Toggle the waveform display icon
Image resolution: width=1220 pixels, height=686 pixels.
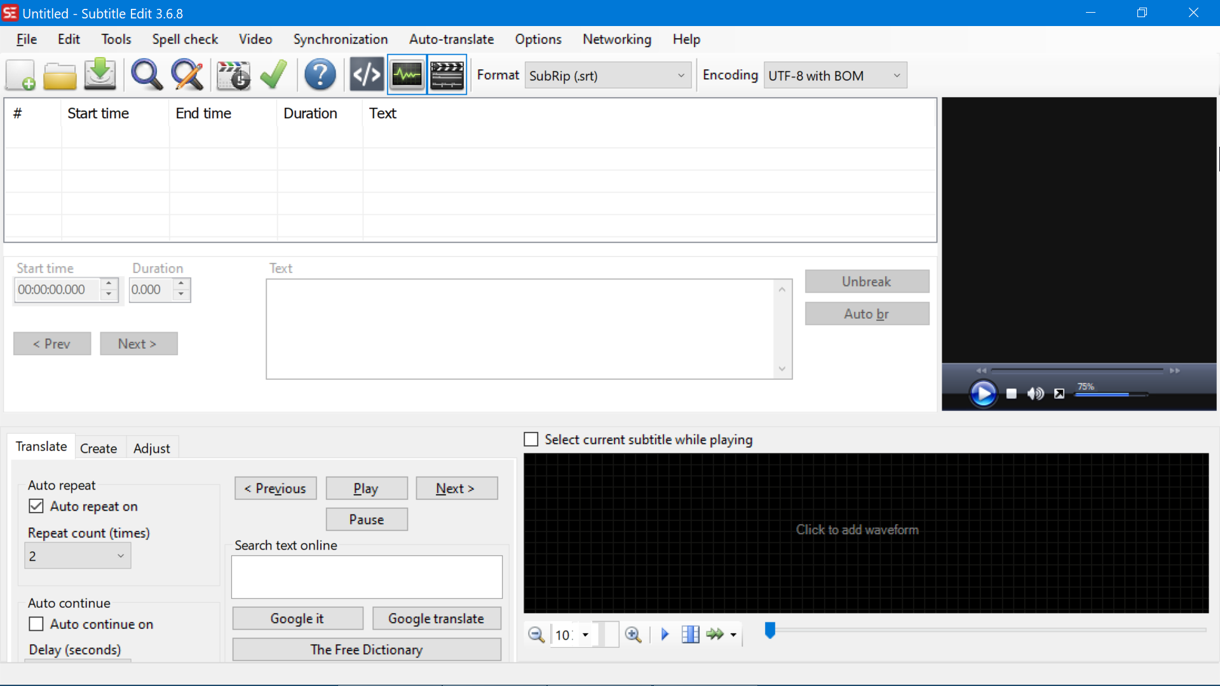pos(407,74)
